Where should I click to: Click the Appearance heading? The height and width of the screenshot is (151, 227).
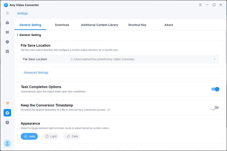point(30,124)
